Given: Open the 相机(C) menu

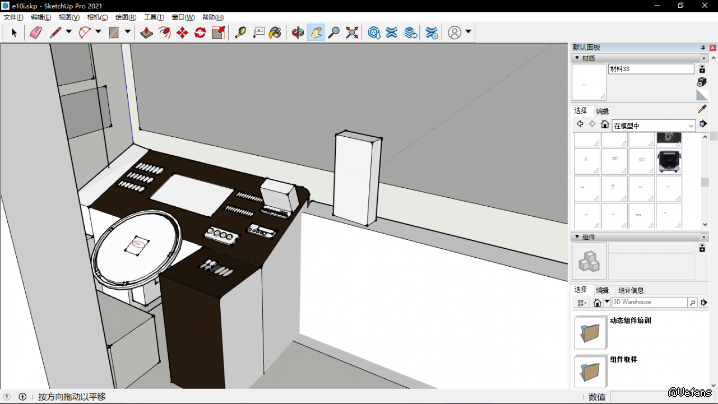Looking at the screenshot, I should coord(98,17).
